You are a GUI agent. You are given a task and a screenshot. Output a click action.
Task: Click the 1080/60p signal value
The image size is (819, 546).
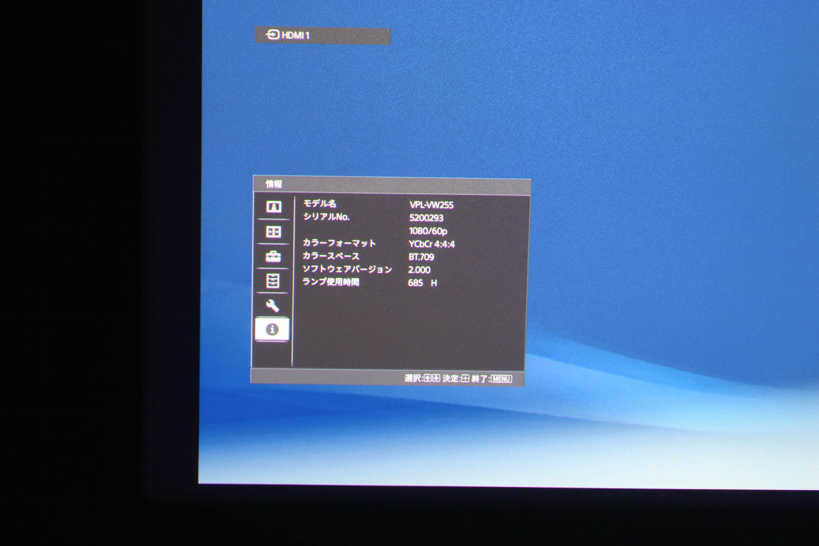pyautogui.click(x=428, y=231)
